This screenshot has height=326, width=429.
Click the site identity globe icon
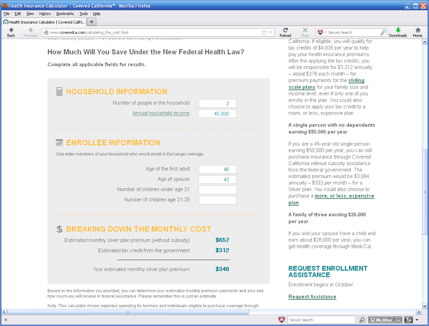[46, 32]
